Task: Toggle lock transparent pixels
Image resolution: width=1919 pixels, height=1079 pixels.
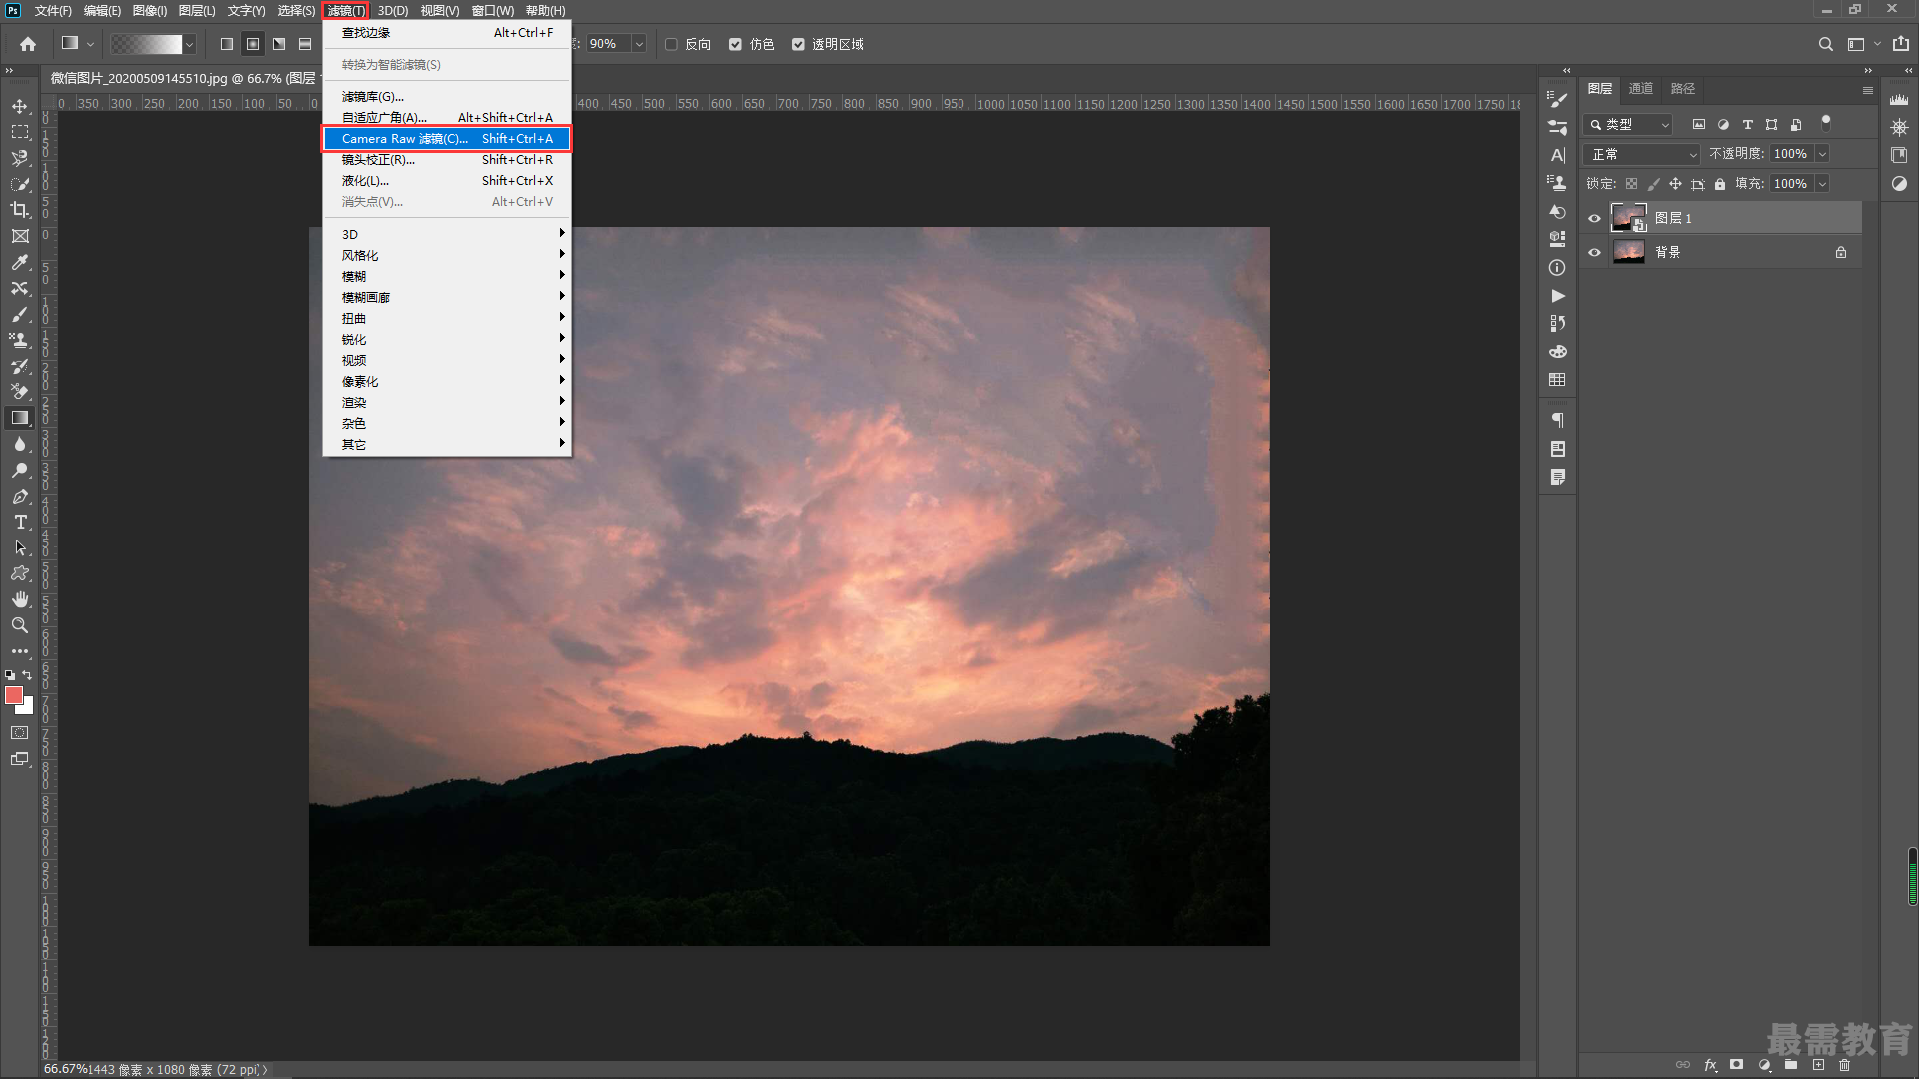Action: 1631,184
